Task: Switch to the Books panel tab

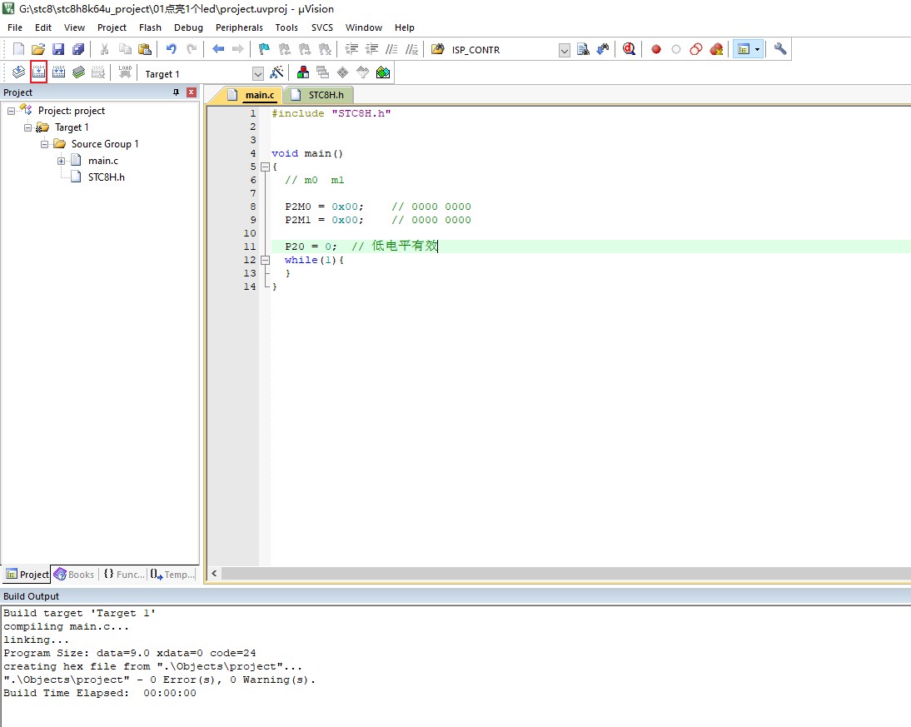Action: [x=74, y=574]
